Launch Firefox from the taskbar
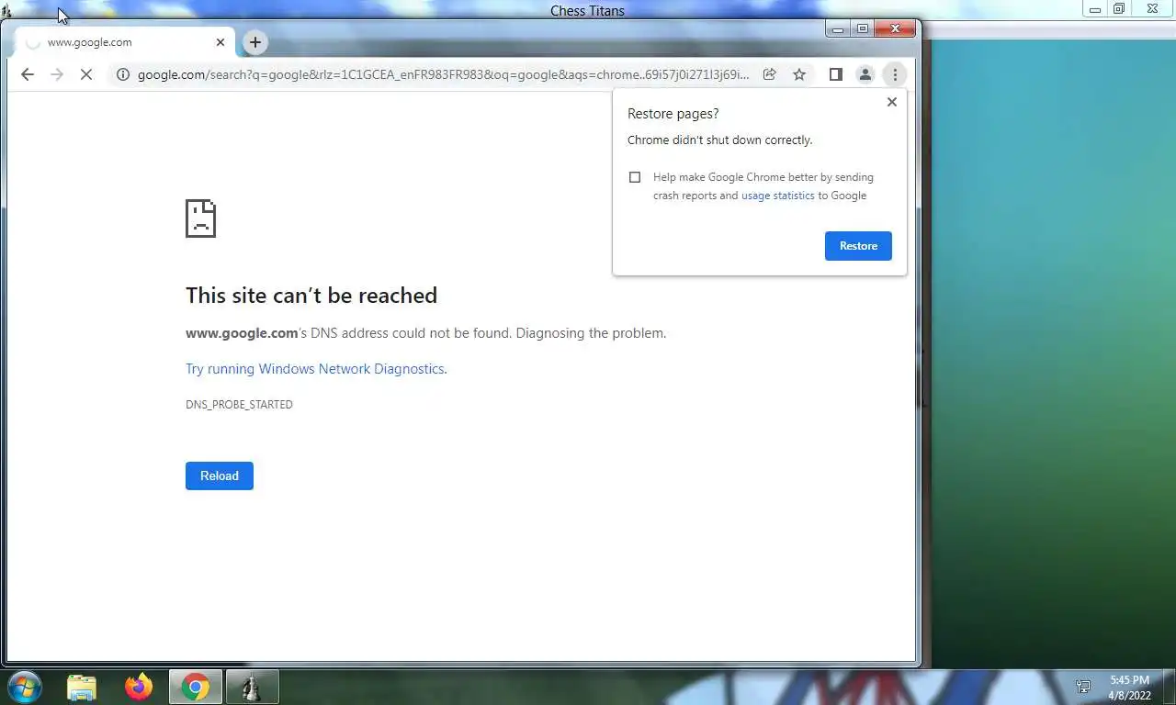1176x705 pixels. (x=139, y=687)
